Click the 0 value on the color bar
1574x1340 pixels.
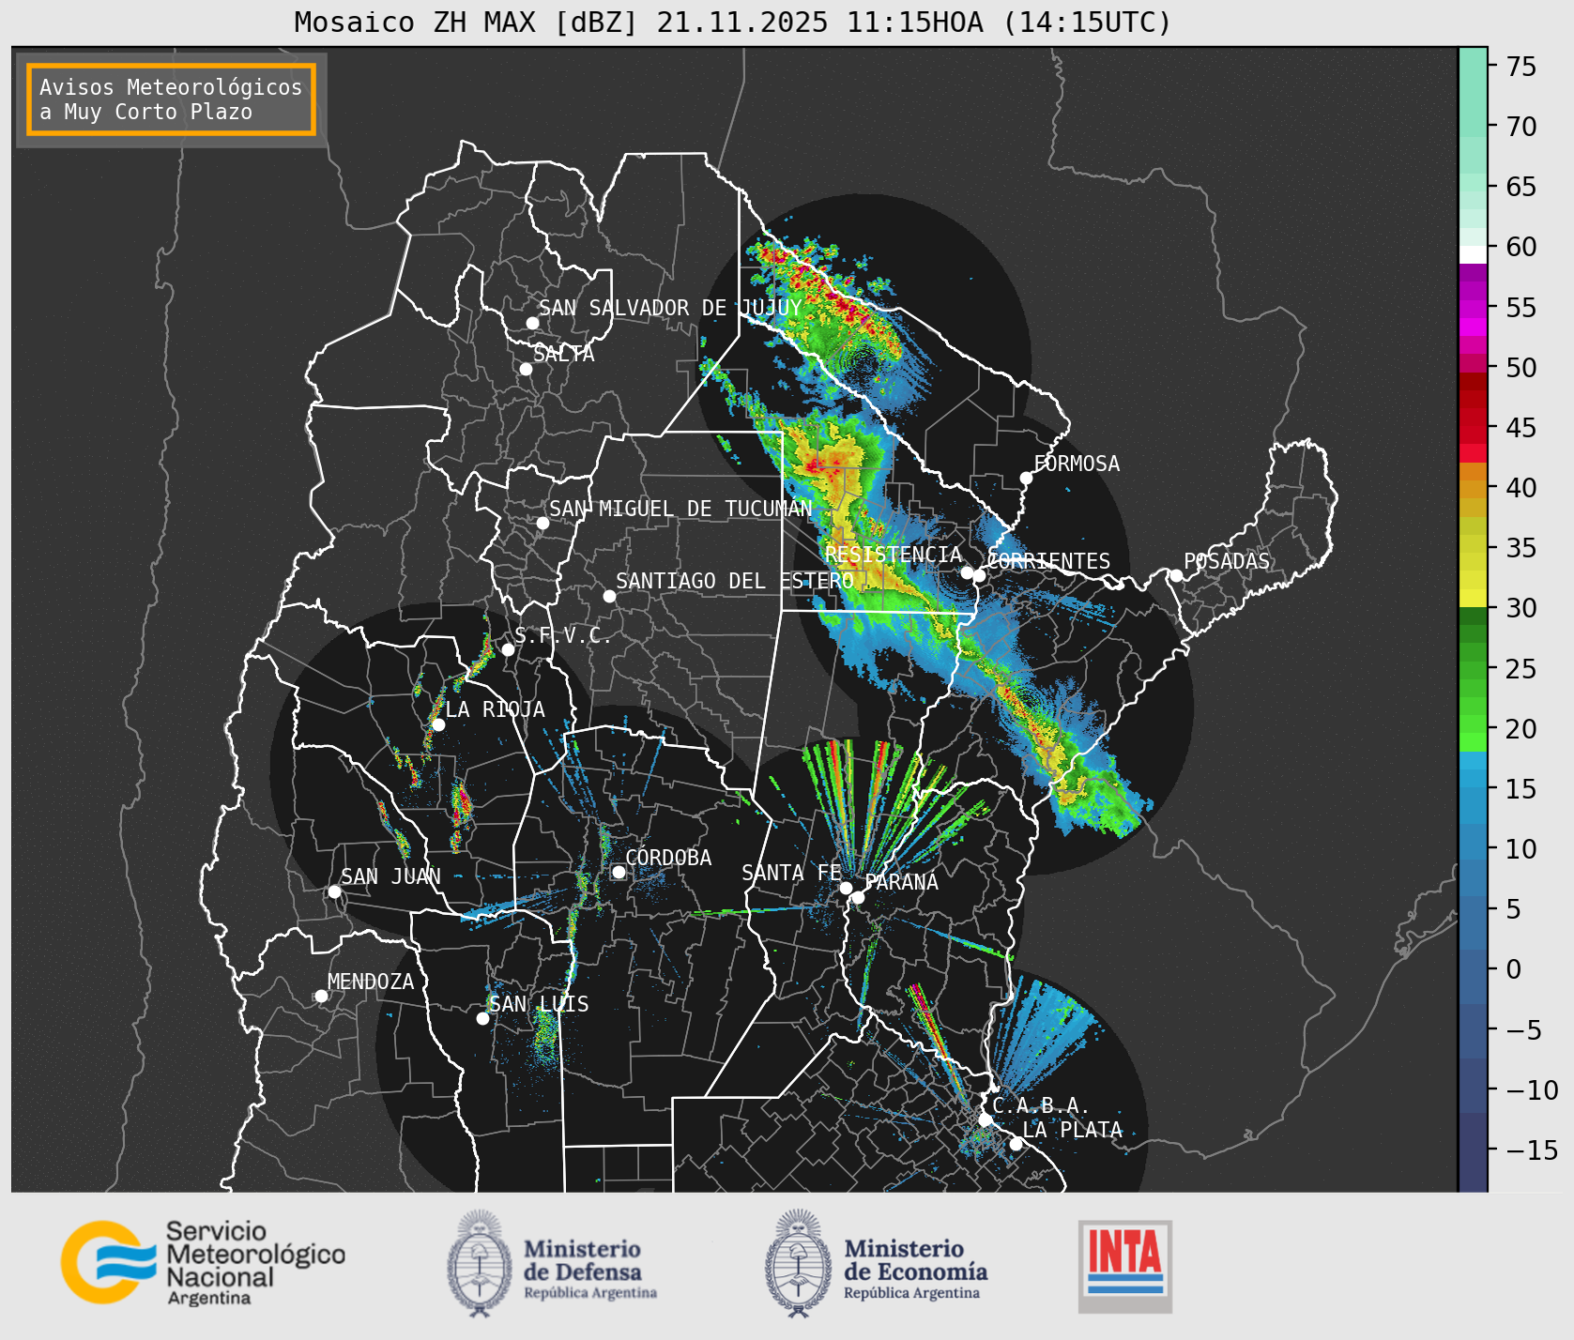tap(1514, 969)
